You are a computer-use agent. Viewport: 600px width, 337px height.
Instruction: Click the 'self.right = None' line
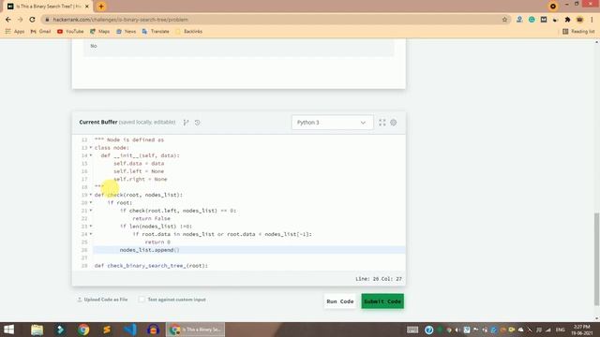click(140, 179)
